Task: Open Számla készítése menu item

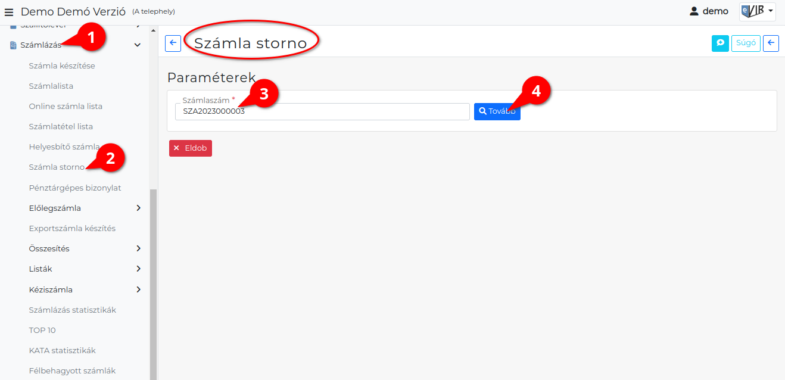Action: pos(62,66)
